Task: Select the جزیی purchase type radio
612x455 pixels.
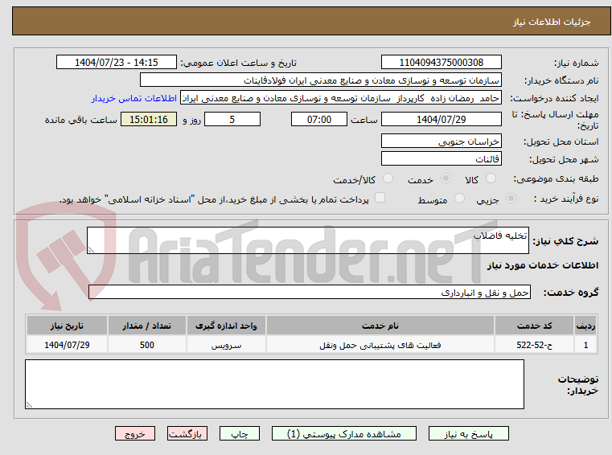Action: pos(511,199)
